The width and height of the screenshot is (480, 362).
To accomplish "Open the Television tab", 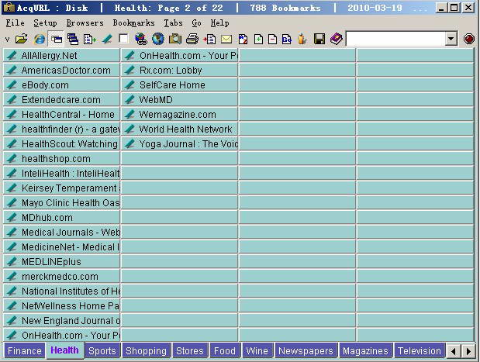I will point(420,350).
